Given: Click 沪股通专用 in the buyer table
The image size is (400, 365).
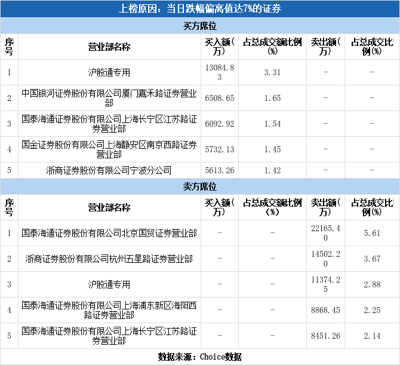Looking at the screenshot, I should tap(109, 72).
